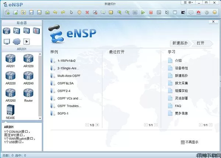221x158 pixels.
Task: Open the 灵活部署 learning document
Action: (x=178, y=98)
